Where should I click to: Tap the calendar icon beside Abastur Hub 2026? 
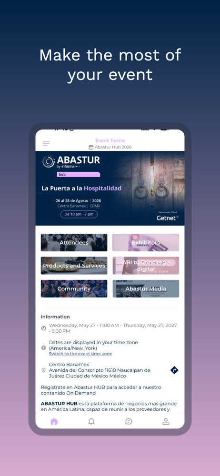coord(91,147)
